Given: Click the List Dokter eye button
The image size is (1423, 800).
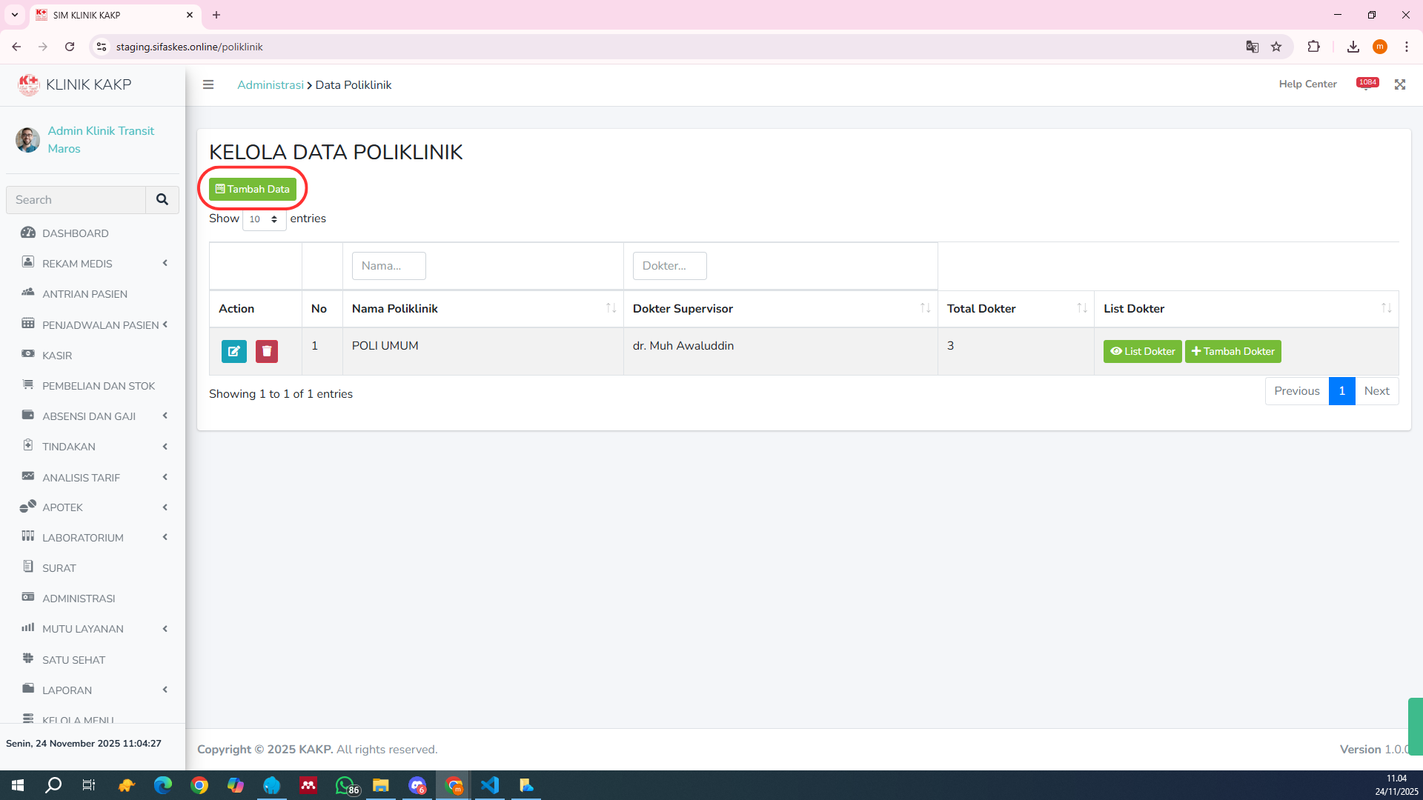Looking at the screenshot, I should pyautogui.click(x=1142, y=351).
